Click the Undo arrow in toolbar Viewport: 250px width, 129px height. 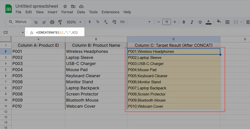(x=36, y=22)
